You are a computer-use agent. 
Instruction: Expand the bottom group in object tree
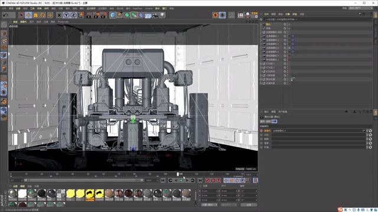tap(261, 83)
